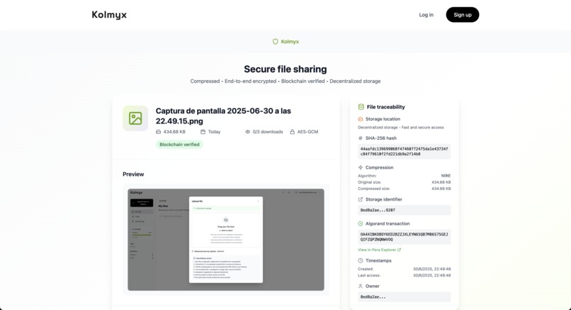Select the storage identifier 8ed8a2ae...9207
This screenshot has height=310, width=571.
pos(405,210)
